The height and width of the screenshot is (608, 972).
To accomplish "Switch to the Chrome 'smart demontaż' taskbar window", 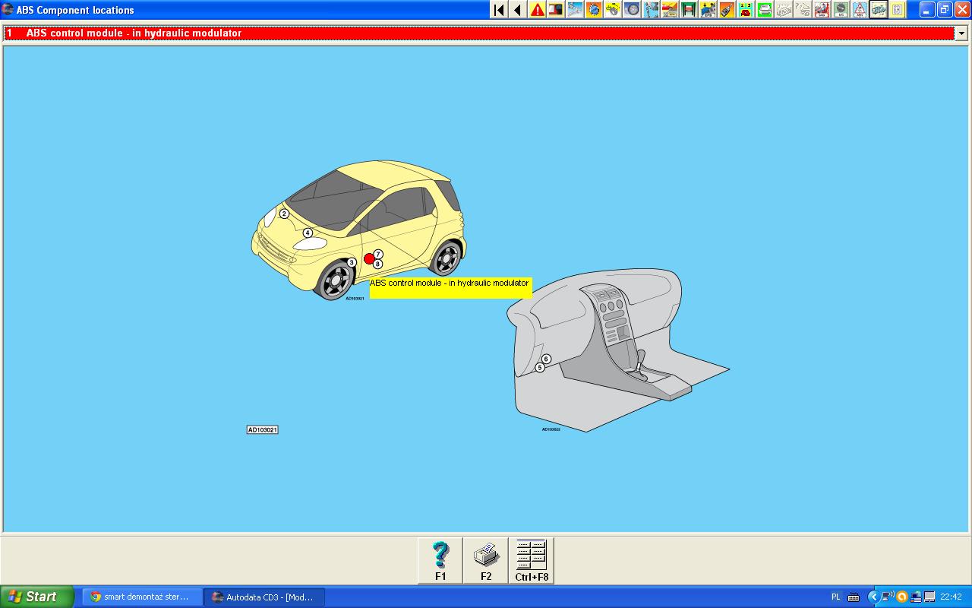I will 142,597.
